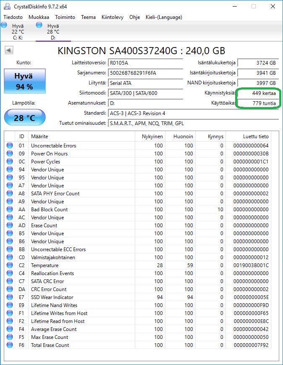Click status orb for Temperature attribute row
Screen dimensions: 283x365
[x=10, y=265]
